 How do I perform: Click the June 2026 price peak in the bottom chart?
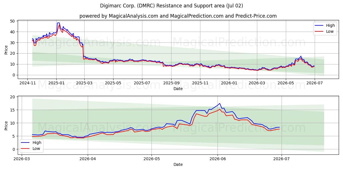[x=220, y=103]
